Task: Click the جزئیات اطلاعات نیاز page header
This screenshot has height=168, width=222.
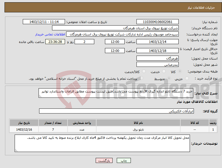Action: click(x=201, y=8)
